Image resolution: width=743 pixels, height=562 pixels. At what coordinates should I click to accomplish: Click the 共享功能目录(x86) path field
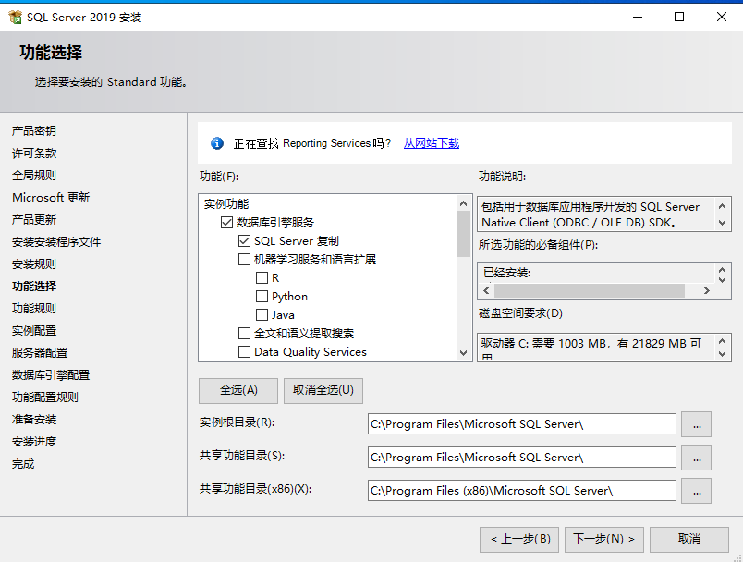522,491
